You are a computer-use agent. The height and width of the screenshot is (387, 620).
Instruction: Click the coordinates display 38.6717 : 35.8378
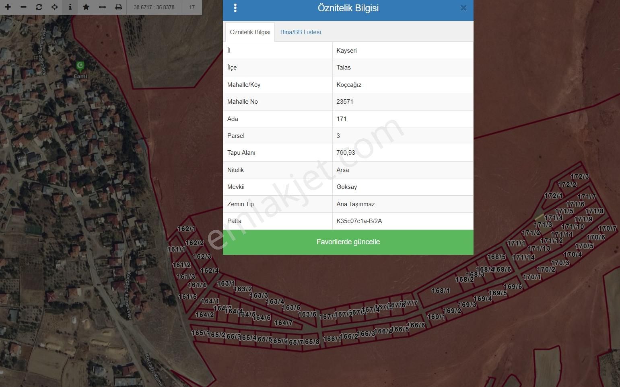point(154,7)
